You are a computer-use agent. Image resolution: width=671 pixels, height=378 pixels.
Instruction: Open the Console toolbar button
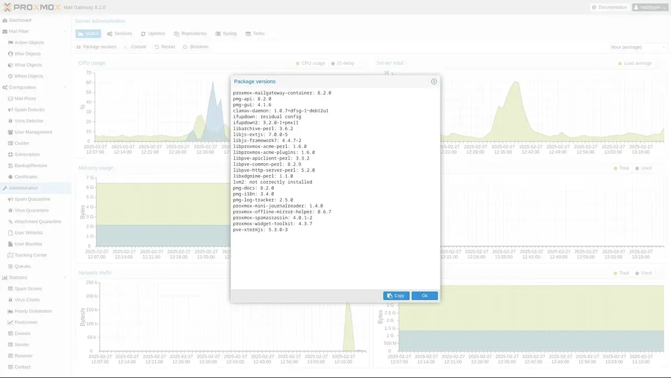click(x=135, y=47)
